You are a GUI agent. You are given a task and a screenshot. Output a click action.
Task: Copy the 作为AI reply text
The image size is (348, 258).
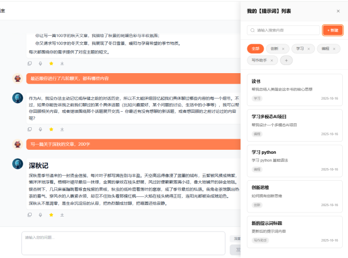29,129
